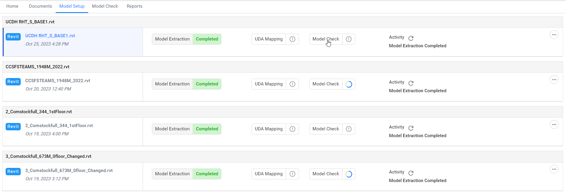The image size is (566, 193).
Task: Open the Documents tab
Action: 40,6
